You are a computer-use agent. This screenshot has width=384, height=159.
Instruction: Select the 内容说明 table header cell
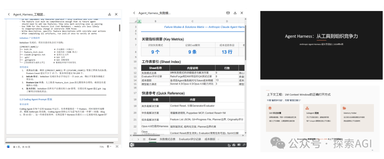point(192,68)
